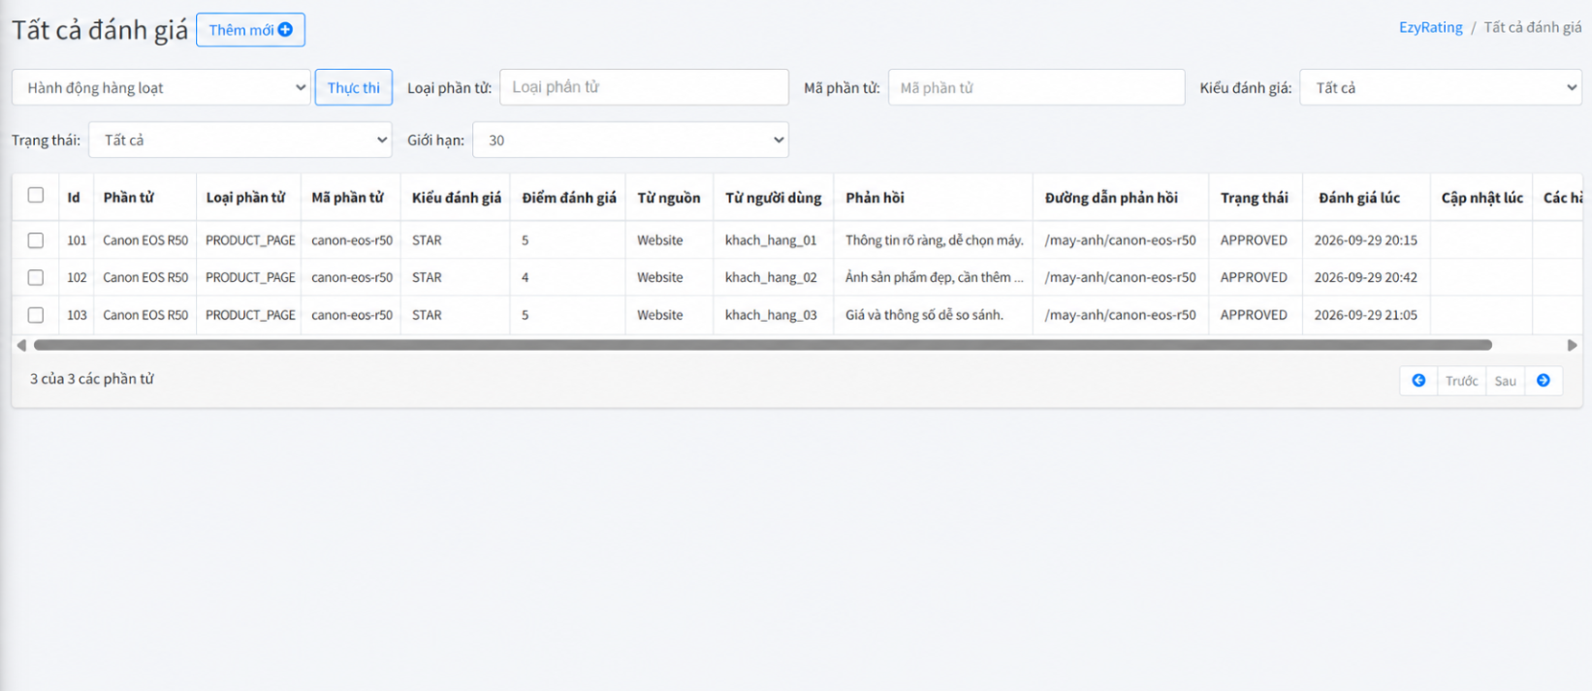Click the table scroll right arrow
The height and width of the screenshot is (691, 1592).
click(1572, 345)
